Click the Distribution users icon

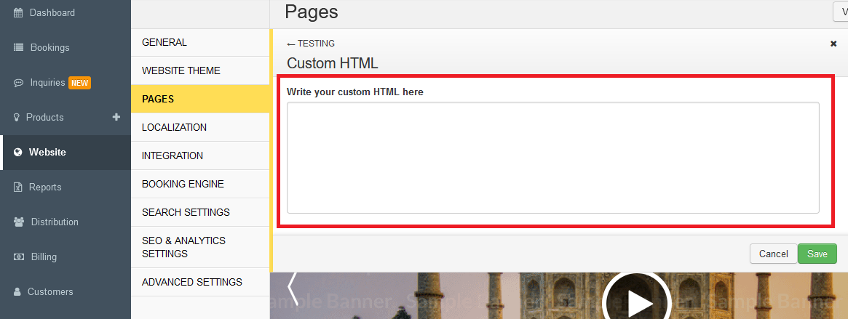[19, 222]
